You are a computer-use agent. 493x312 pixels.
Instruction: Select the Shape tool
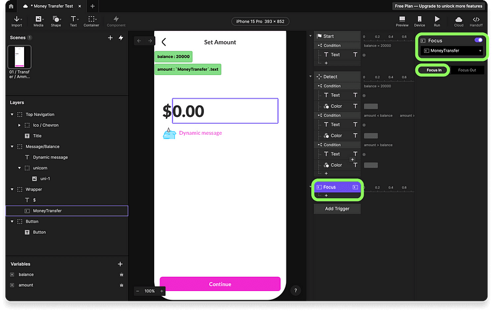56,22
